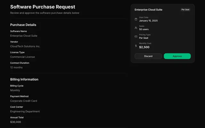The height and width of the screenshot is (128, 205).
Task: Click the Engineering Department value
Action: tap(25, 112)
